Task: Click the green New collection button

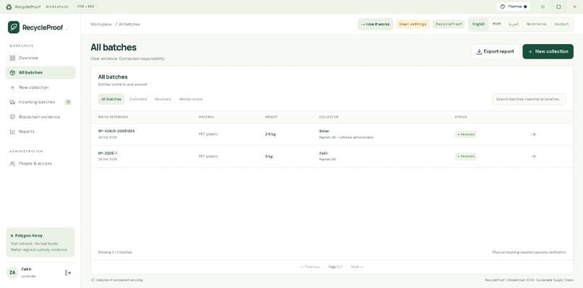Action: (548, 51)
